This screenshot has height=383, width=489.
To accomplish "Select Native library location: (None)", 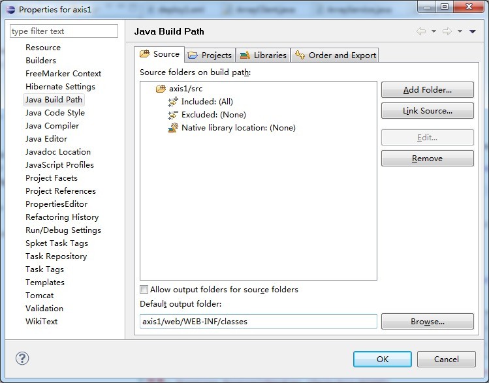I will click(x=238, y=128).
